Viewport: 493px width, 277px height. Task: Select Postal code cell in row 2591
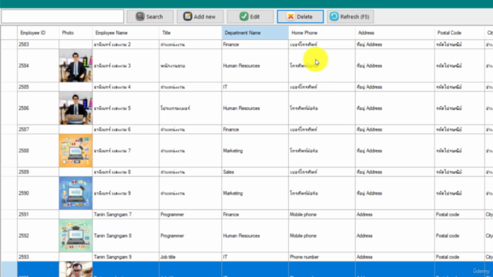coord(460,215)
